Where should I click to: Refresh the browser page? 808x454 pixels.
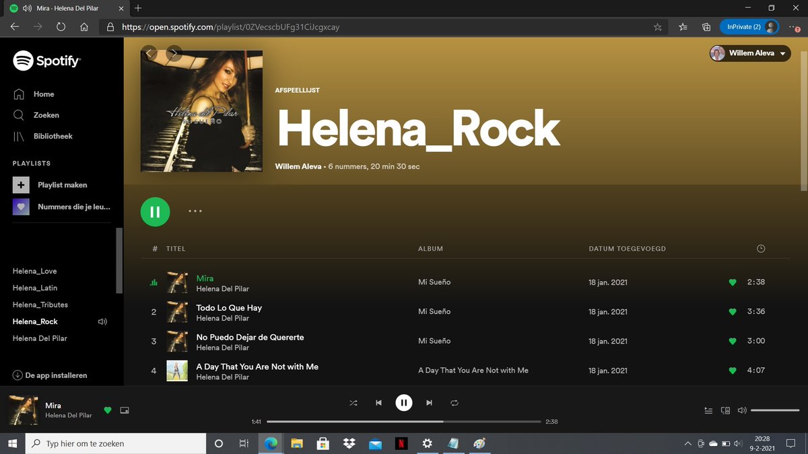[61, 27]
